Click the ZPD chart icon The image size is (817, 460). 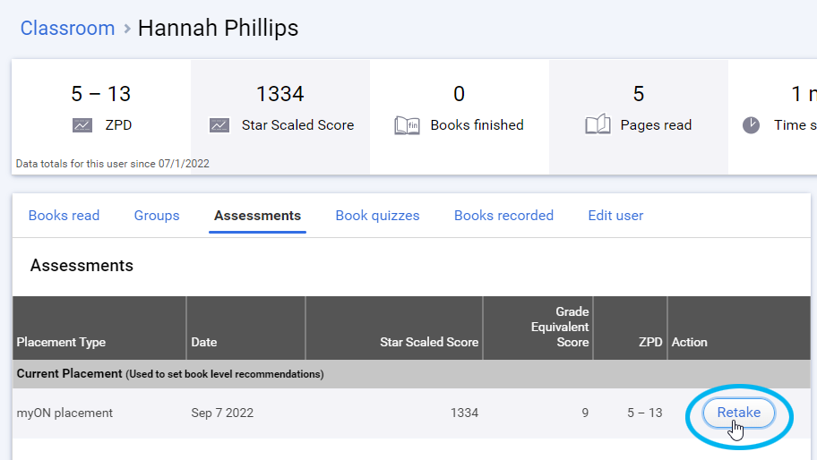tap(82, 125)
